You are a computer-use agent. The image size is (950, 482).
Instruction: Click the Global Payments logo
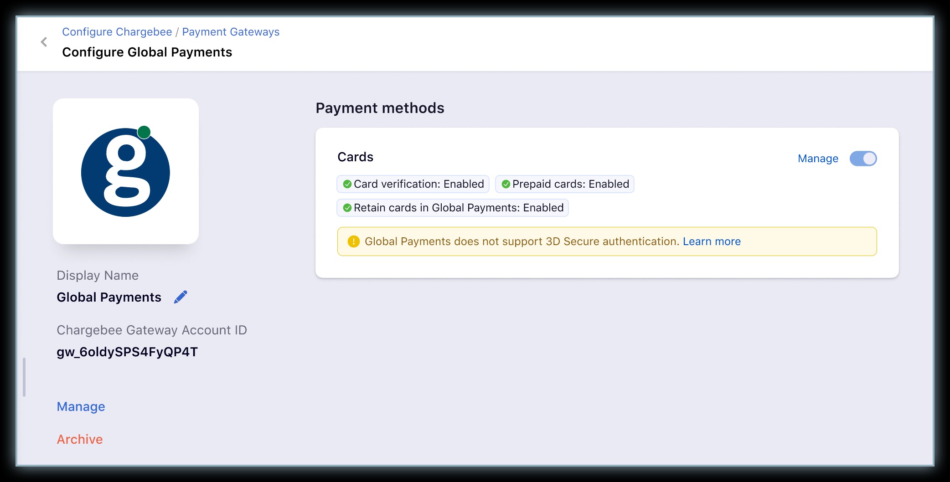click(x=125, y=171)
